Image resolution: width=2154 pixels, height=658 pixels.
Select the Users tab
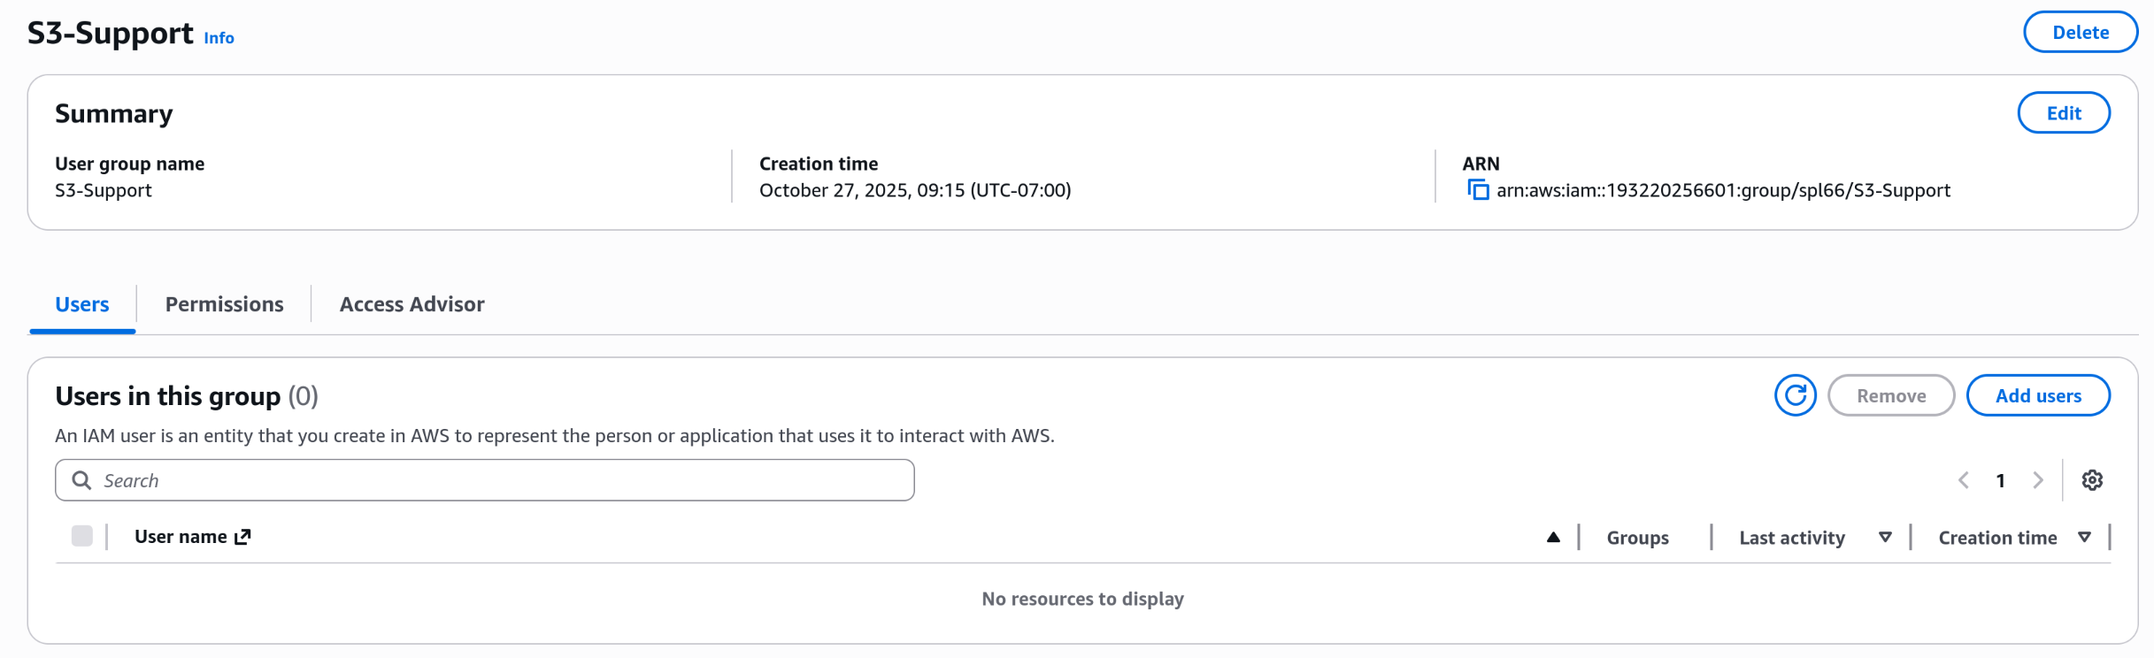coord(82,304)
